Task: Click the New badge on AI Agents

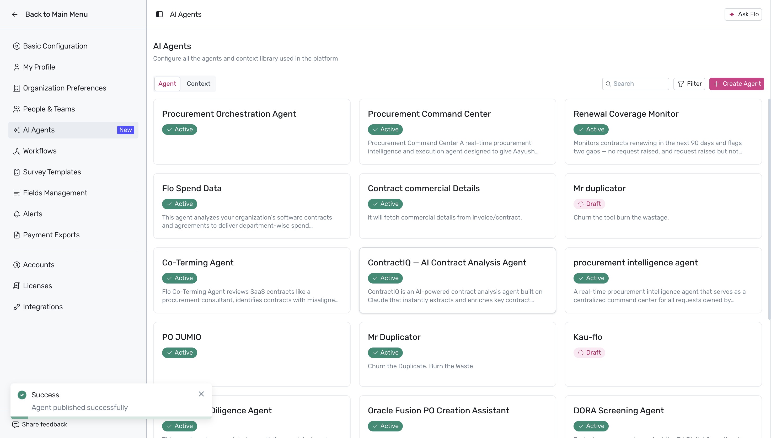Action: click(x=126, y=130)
